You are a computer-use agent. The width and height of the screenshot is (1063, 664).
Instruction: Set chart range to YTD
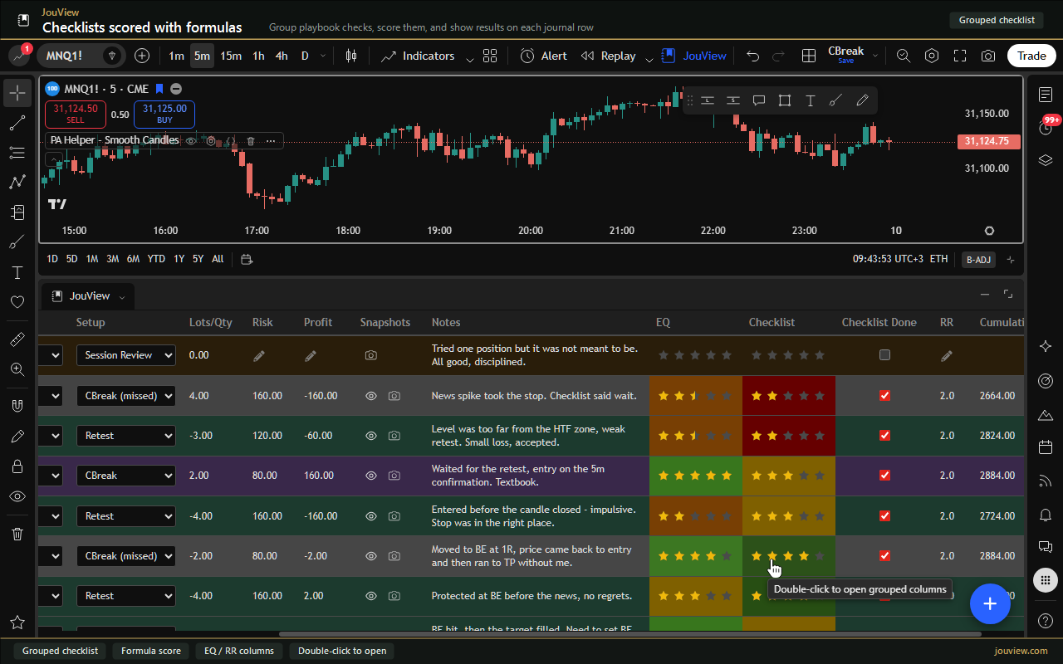pyautogui.click(x=156, y=259)
